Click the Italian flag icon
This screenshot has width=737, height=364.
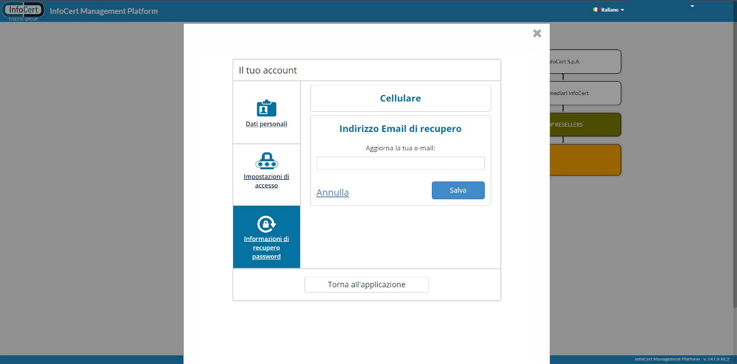coord(595,10)
